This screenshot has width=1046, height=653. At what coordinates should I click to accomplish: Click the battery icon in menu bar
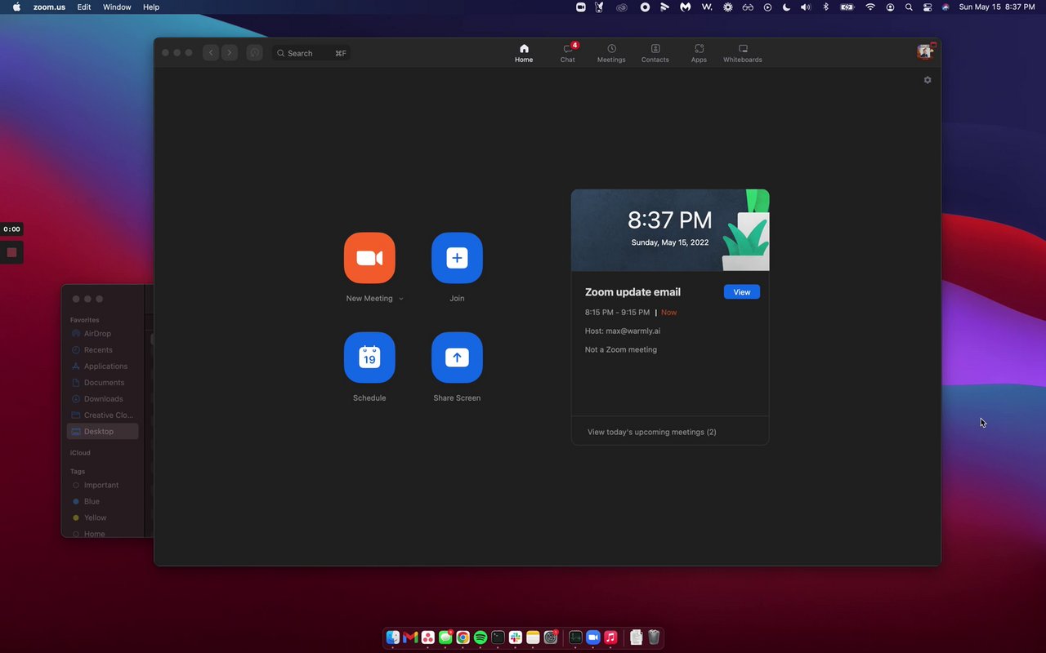[x=847, y=7]
